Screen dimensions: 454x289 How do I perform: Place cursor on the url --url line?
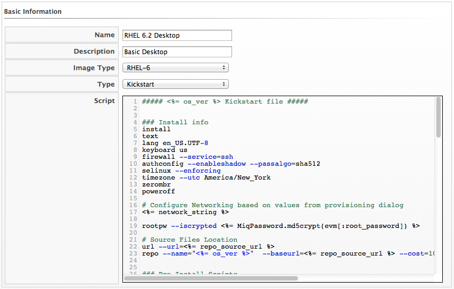tap(208, 246)
